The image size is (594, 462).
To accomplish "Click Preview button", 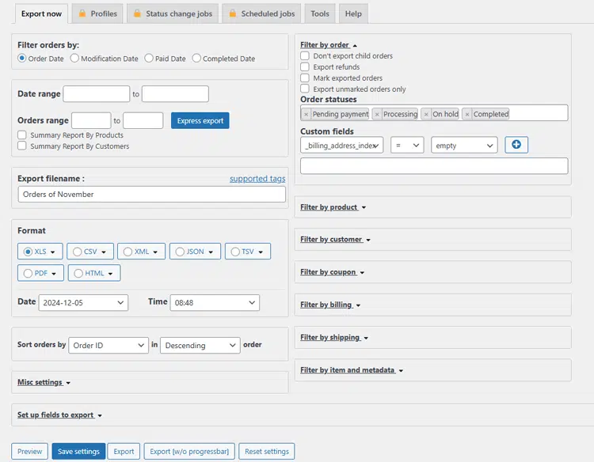I will tap(29, 452).
